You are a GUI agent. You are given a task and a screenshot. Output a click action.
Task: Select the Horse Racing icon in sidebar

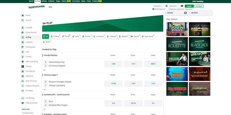23,32
